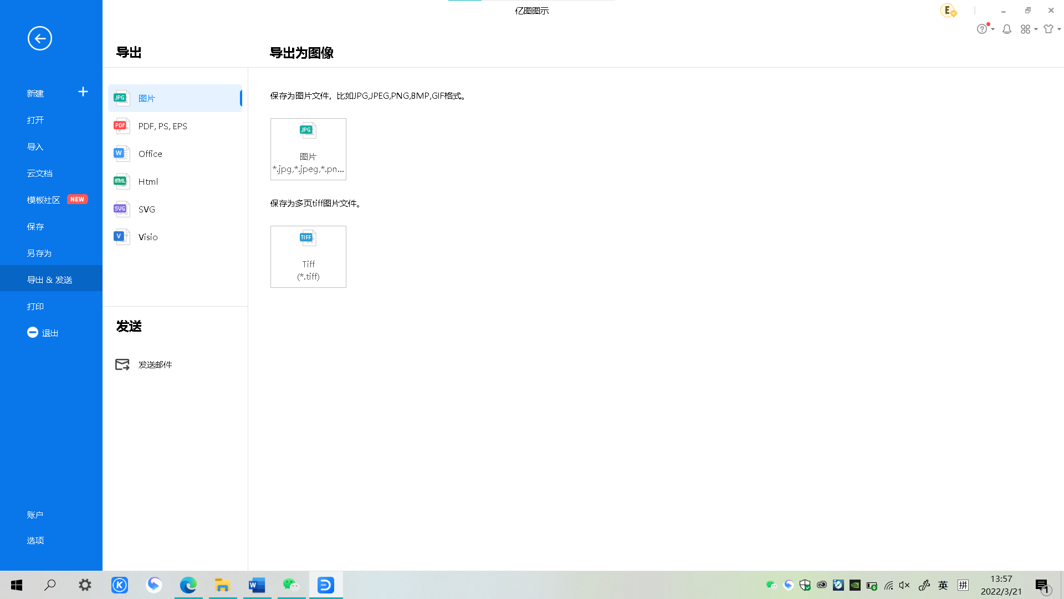Switch input language 英 indicator
The width and height of the screenshot is (1064, 599).
pos(943,585)
